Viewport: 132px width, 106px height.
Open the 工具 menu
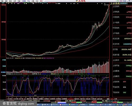[33, 1]
